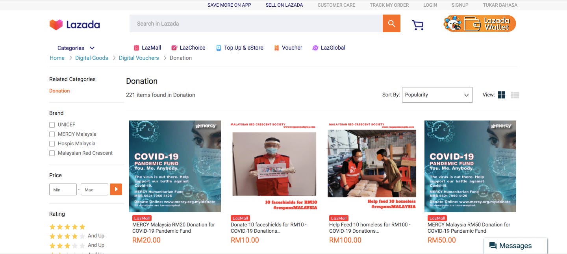Select Donation related category link
This screenshot has width=567, height=254.
tap(59, 91)
